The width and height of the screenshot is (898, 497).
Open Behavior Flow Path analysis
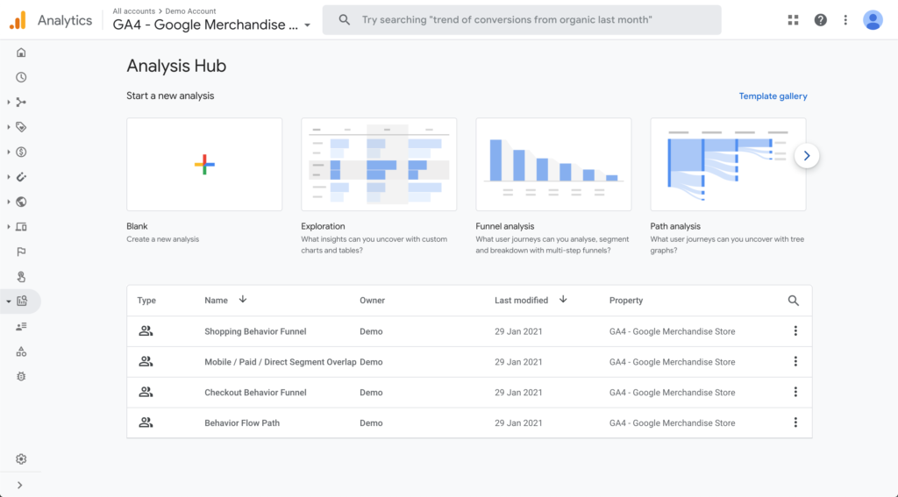click(242, 423)
